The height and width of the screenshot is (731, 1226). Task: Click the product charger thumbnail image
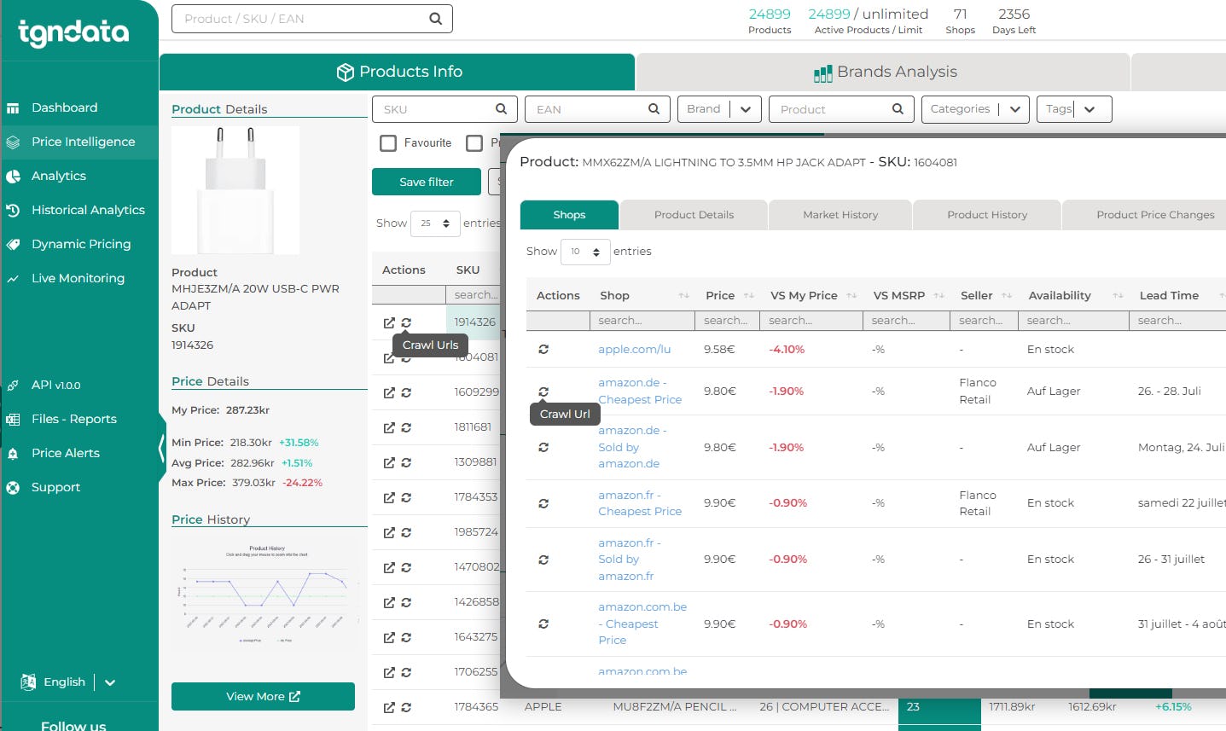235,190
